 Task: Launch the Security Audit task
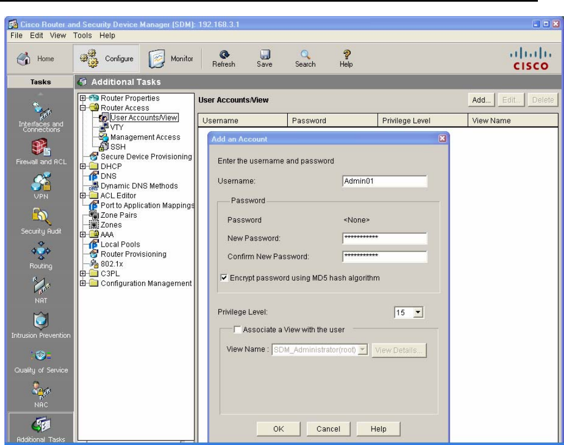point(41,221)
